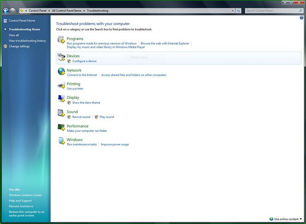Image resolution: width=306 pixels, height=224 pixels.
Task: Click the shield icon beside Show the Aero theme
Action: [69, 103]
